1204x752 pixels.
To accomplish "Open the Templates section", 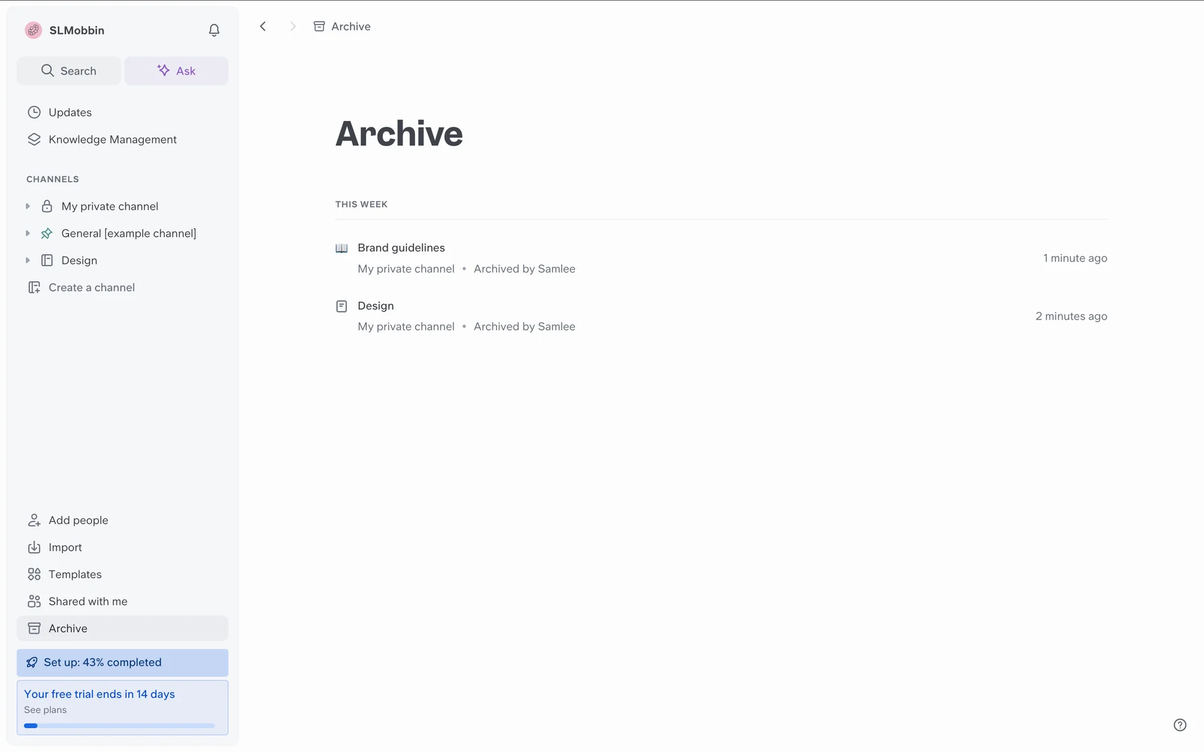I will pos(75,574).
